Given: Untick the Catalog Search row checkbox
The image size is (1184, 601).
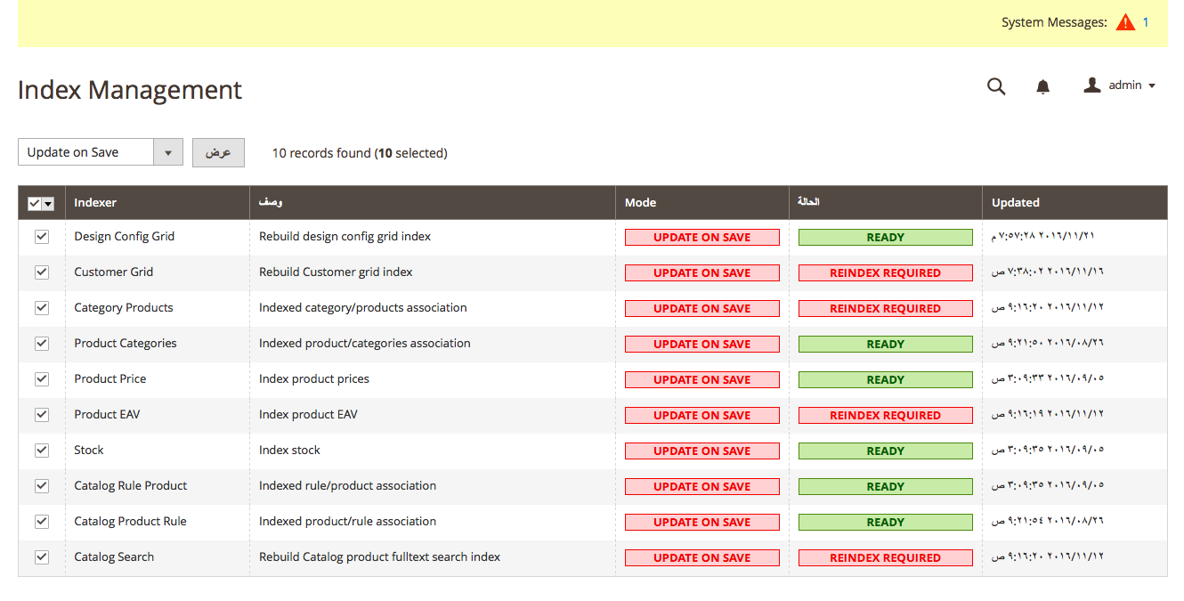Looking at the screenshot, I should click(42, 557).
